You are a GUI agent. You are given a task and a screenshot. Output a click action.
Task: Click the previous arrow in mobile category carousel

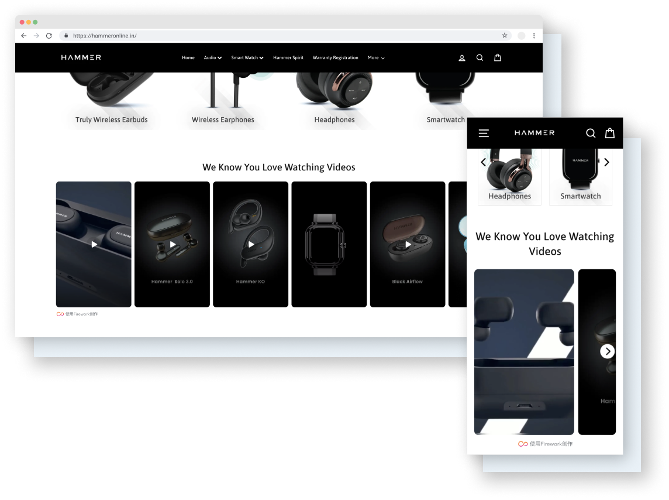click(x=484, y=162)
